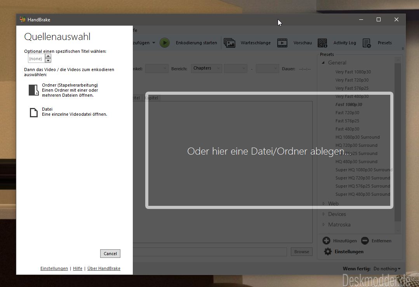Screen dimensions: 419x287
Task: Select the Fast 576p25 preset
Action: [347, 121]
